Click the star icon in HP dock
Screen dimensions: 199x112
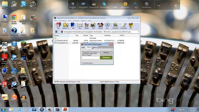[x=176, y=6]
